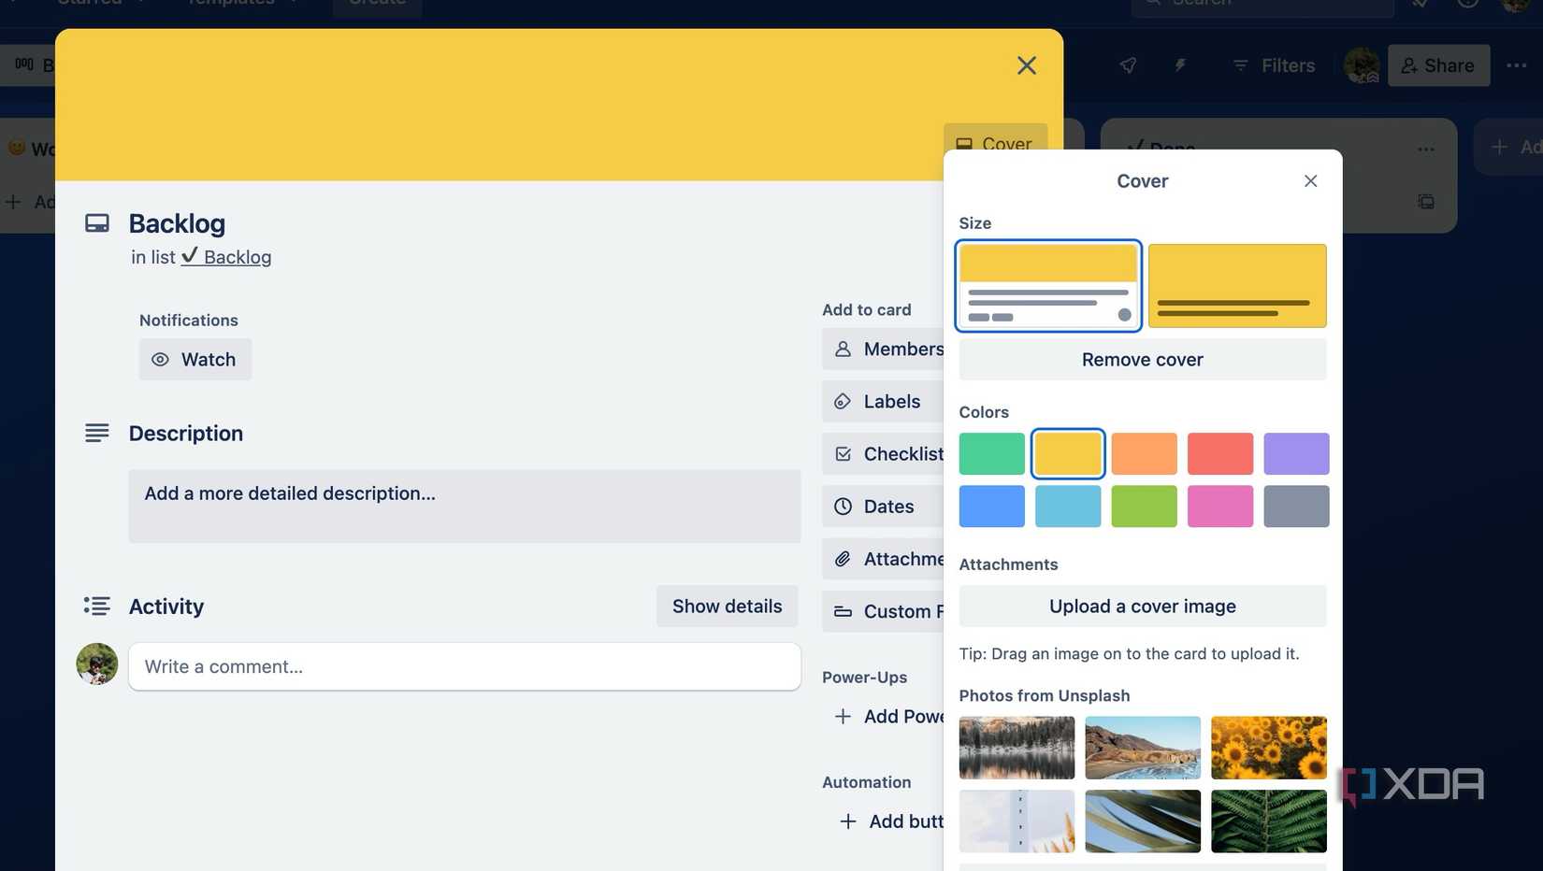
Task: Click Upload a cover image
Action: click(x=1142, y=606)
